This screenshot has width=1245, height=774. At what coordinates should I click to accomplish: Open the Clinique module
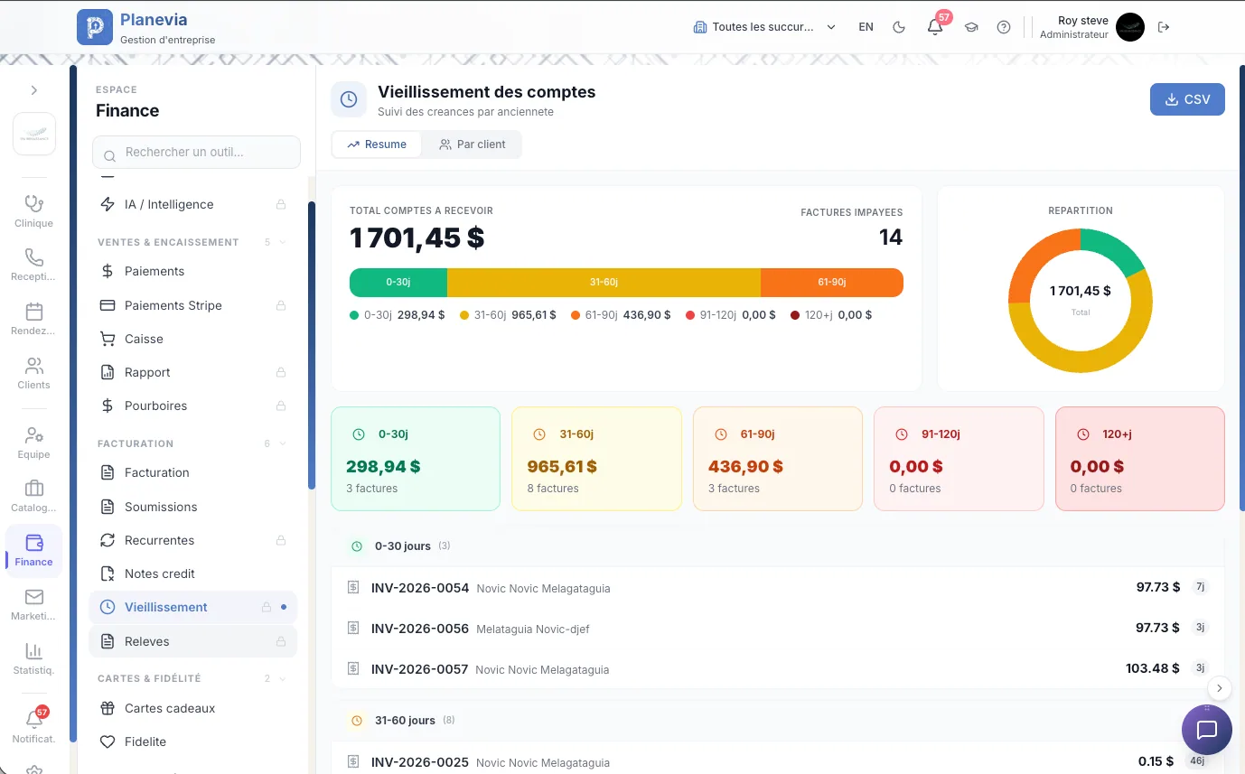pyautogui.click(x=34, y=211)
